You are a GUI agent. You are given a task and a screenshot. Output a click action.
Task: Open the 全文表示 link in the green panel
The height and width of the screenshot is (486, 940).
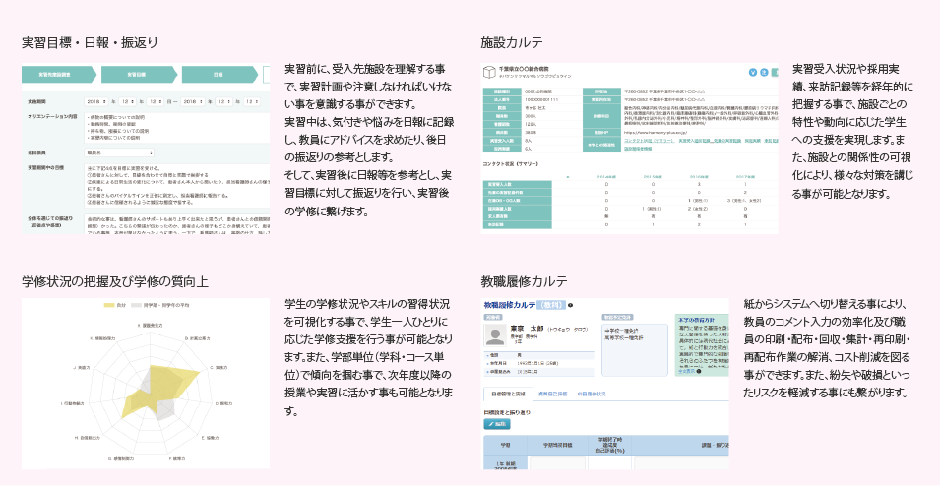(686, 372)
